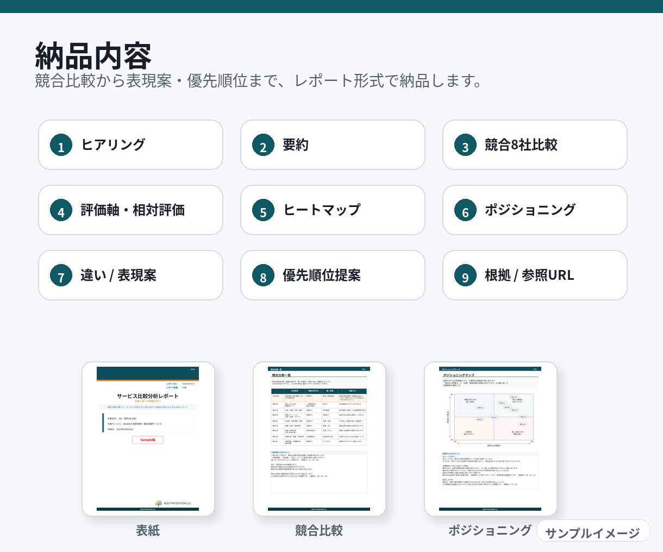This screenshot has height=552, width=663.
Task: Click the ヒアリング card
Action: click(x=130, y=145)
